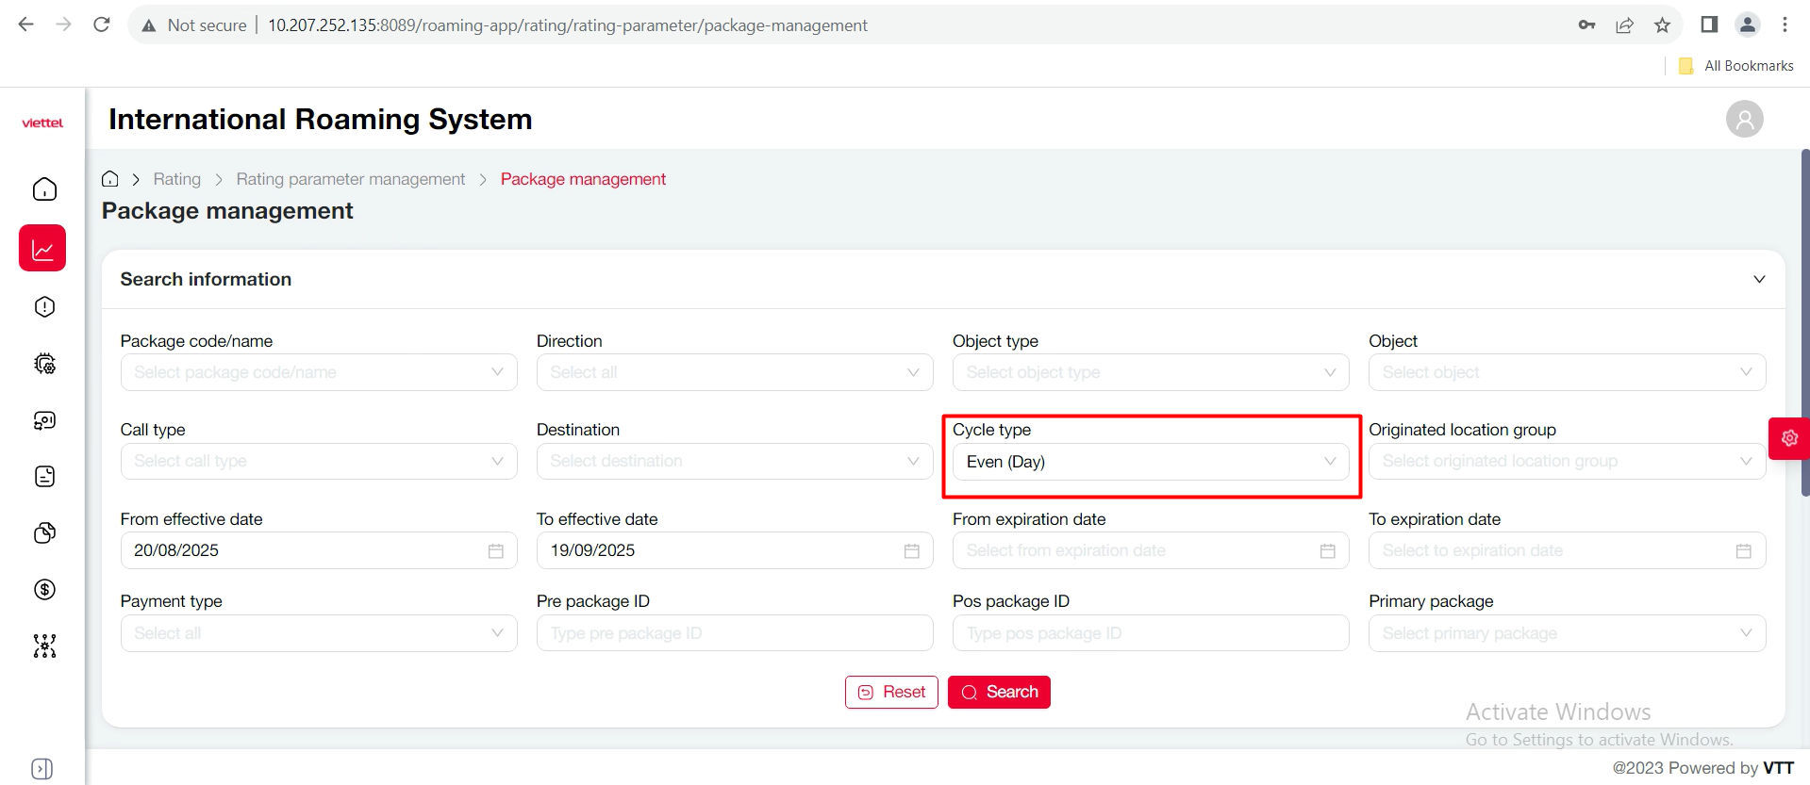Collapse the Search information panel

[x=1758, y=280]
